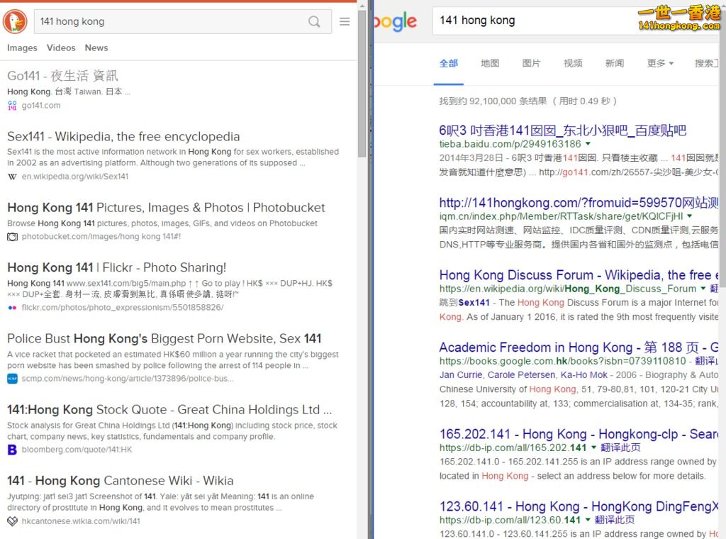Click the DuckDuckGo duck logo
The width and height of the screenshot is (726, 539).
click(15, 21)
